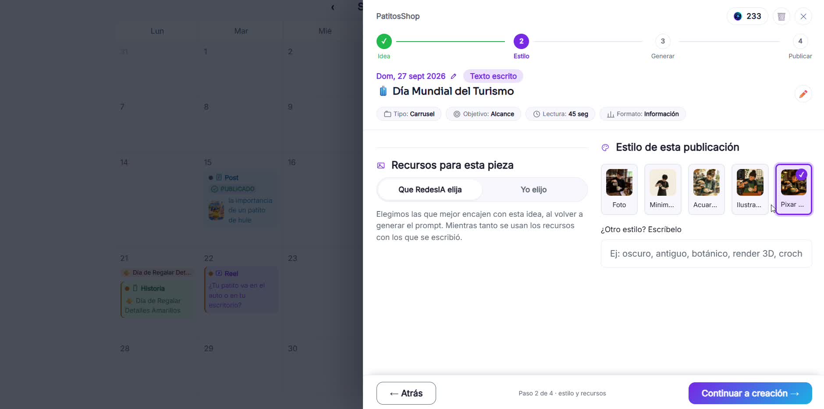Screen dimensions: 824x409
Task: Go to completed Idea step checkmark
Action: coord(384,41)
